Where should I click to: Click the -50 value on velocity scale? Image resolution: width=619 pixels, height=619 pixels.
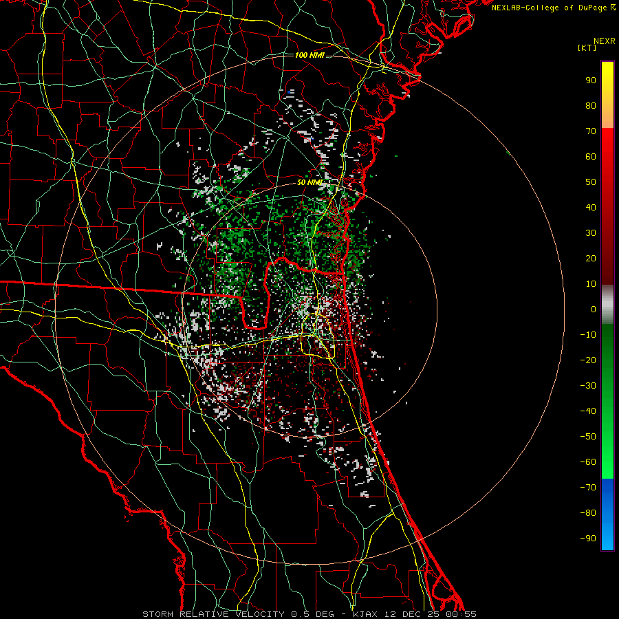click(588, 437)
